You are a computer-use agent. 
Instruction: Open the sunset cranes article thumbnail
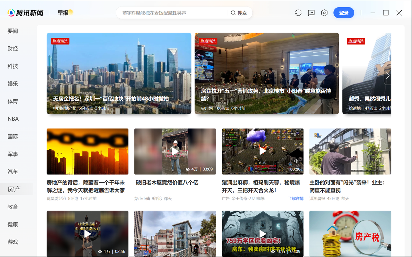88,152
